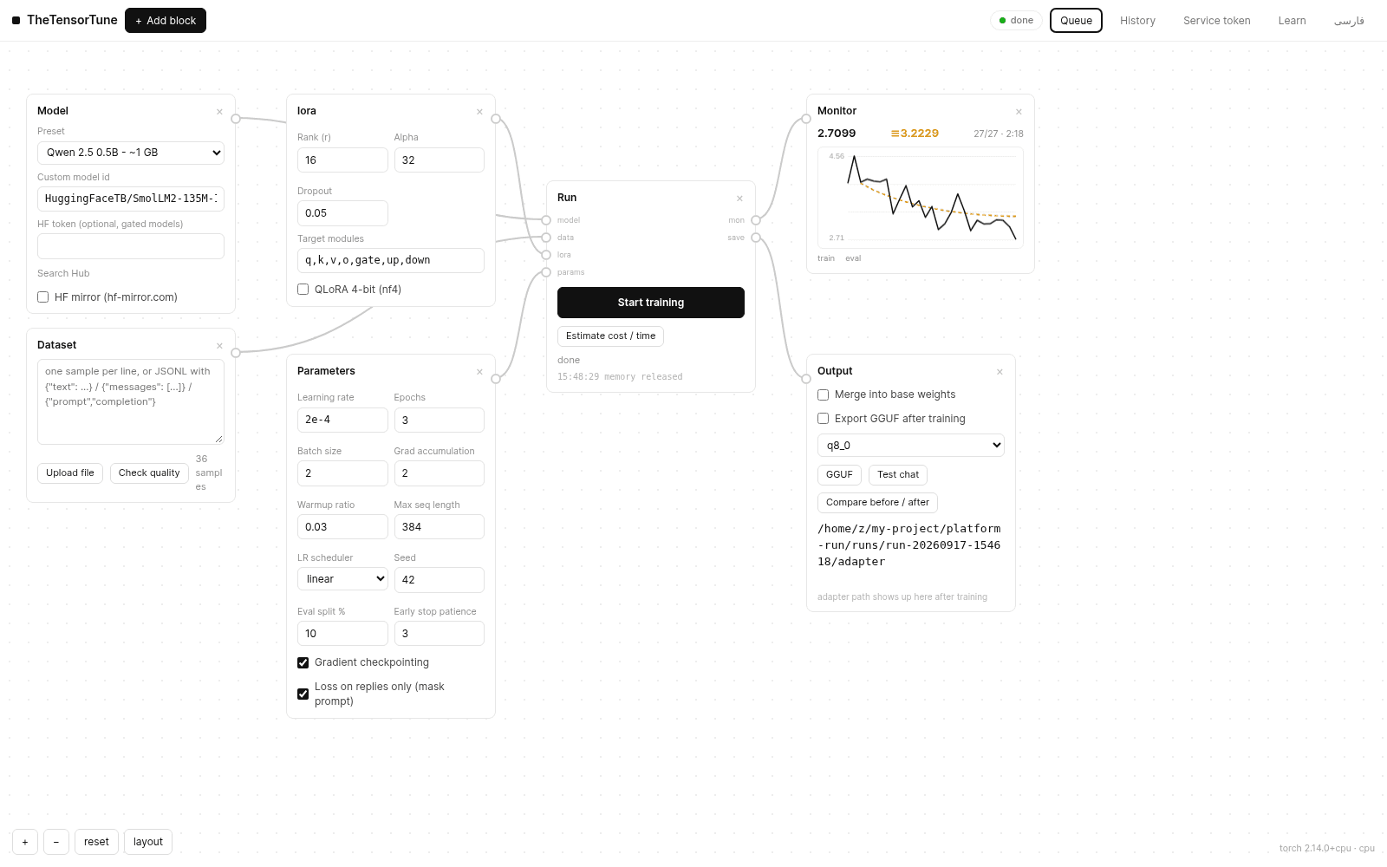The width and height of the screenshot is (1387, 867).
Task: Zoom in with the plus canvas button
Action: tap(25, 842)
